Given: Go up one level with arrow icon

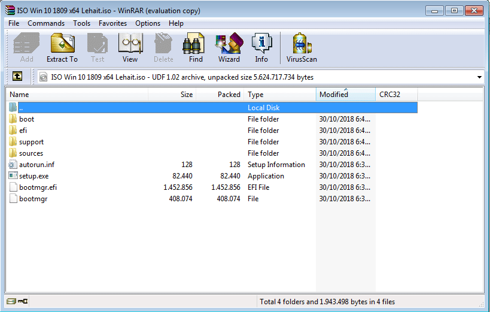Looking at the screenshot, I should 17,76.
